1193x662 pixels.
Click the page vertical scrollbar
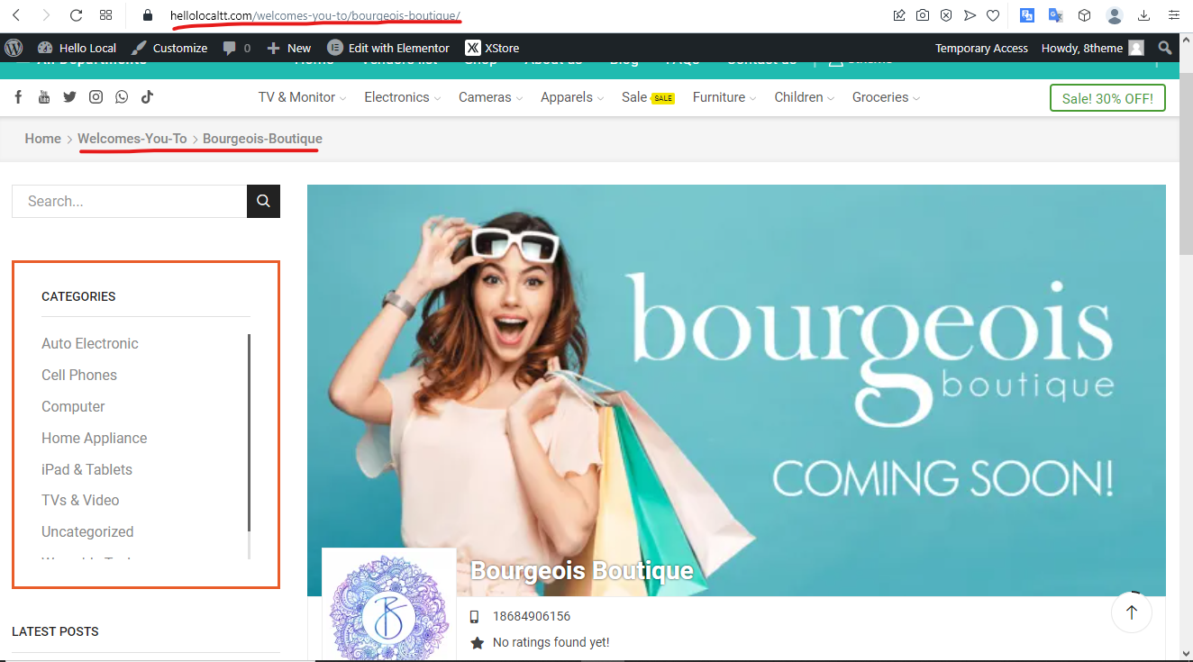[x=1186, y=165]
